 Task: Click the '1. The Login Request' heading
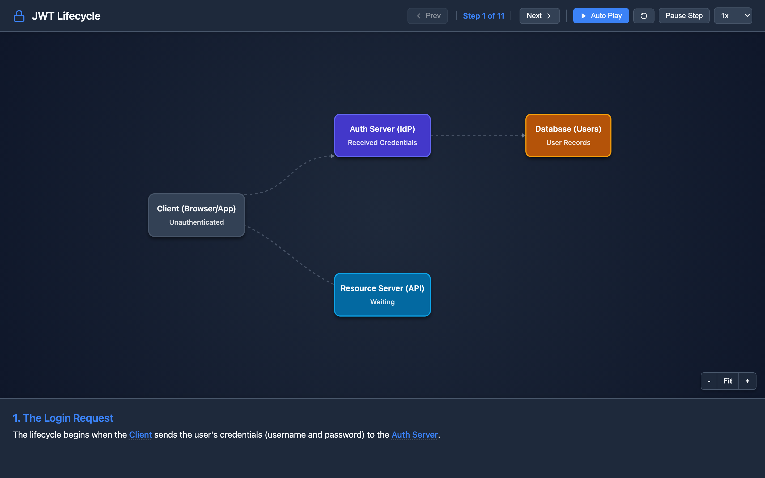tap(63, 418)
